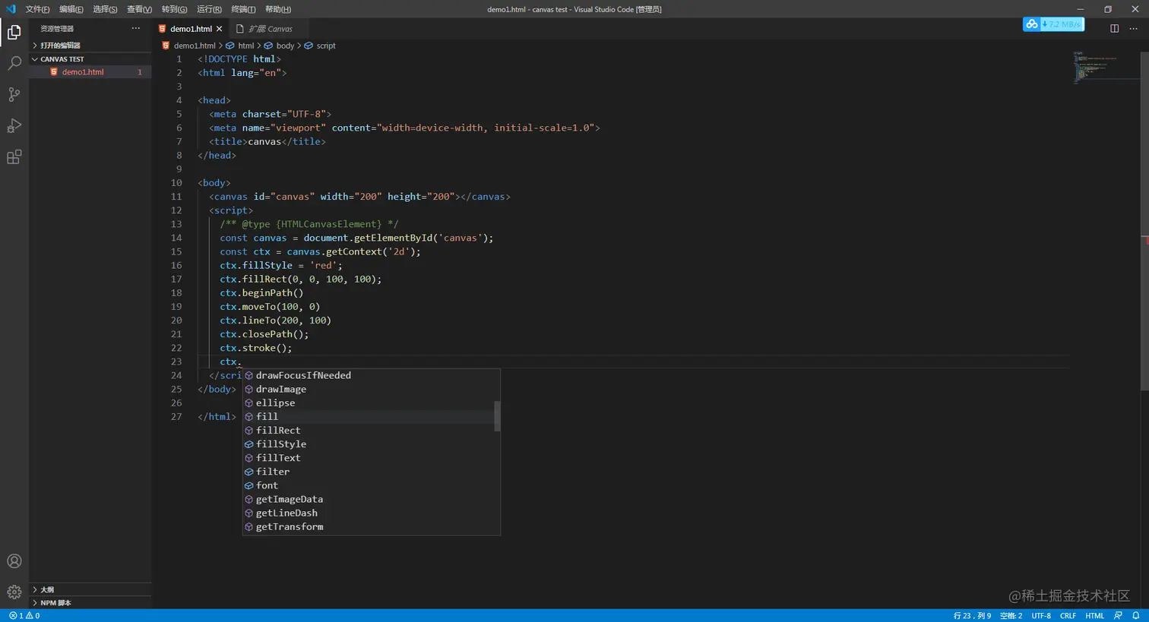Open demo1.html in the file explorer

[x=83, y=72]
